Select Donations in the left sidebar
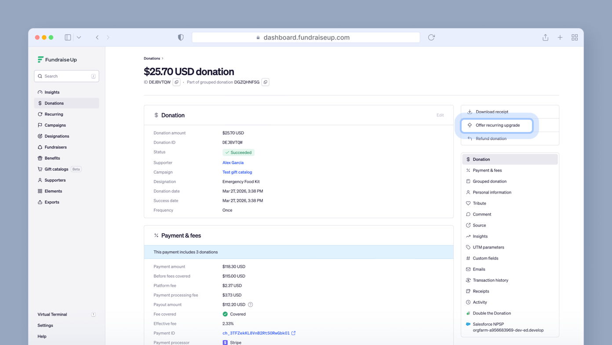Viewport: 612px width, 345px height. (x=66, y=103)
